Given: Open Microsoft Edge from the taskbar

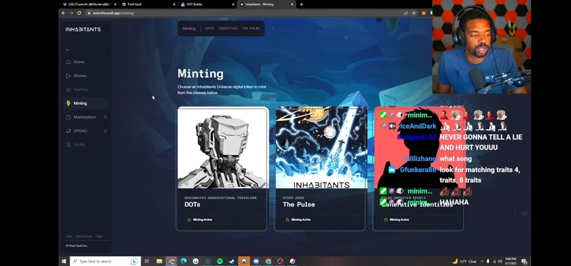Looking at the screenshot, I should tap(183, 261).
